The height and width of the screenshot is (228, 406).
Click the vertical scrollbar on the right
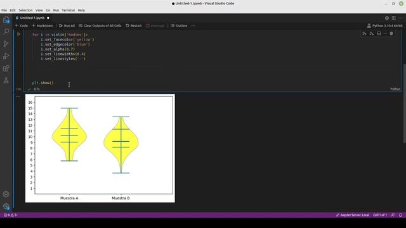point(405,103)
